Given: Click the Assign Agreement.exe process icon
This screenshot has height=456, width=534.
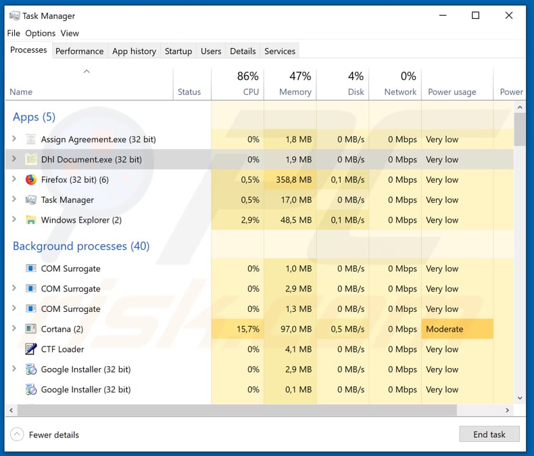Looking at the screenshot, I should coord(30,139).
